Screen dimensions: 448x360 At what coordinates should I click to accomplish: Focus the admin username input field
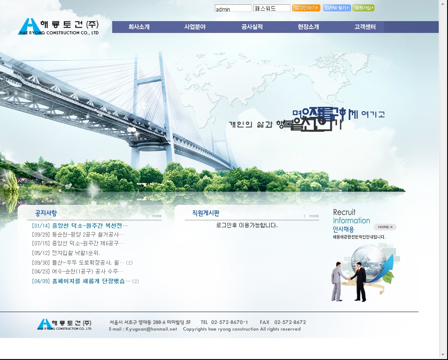click(x=233, y=8)
